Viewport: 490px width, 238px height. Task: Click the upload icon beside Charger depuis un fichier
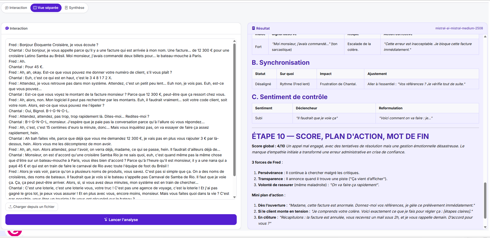pos(10,207)
